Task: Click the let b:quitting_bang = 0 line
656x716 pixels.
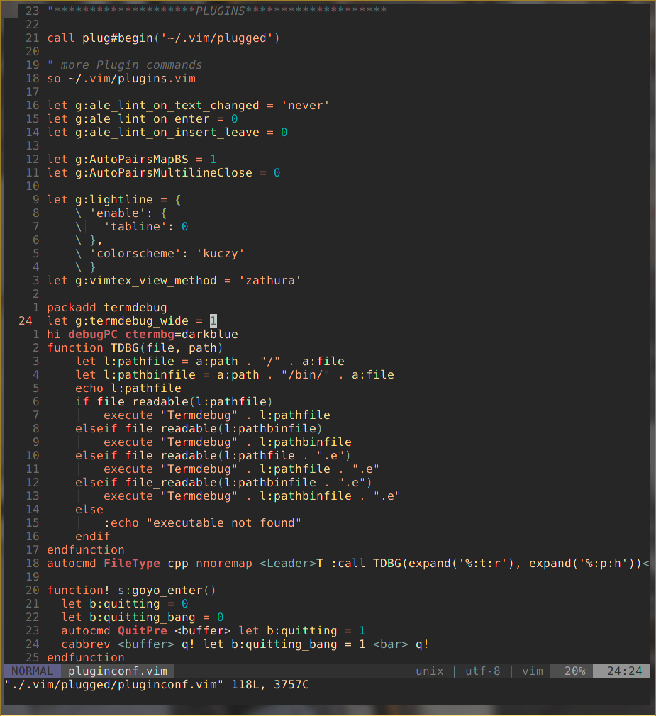Action: click(x=143, y=617)
